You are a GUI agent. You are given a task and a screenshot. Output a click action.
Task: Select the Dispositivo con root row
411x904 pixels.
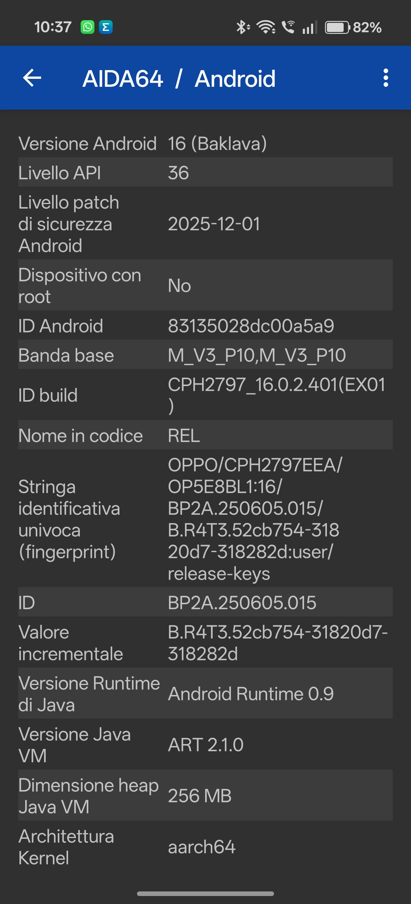click(205, 286)
